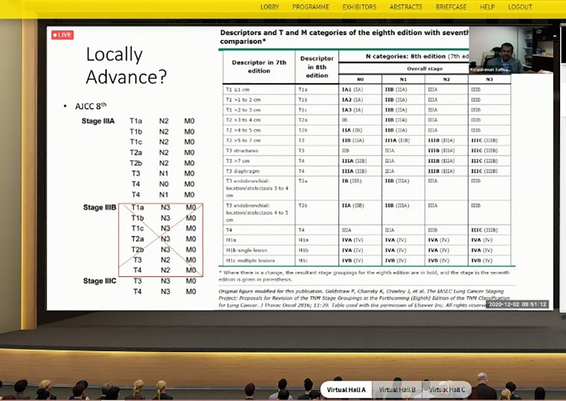Select the "Stage IIIA" label
This screenshot has width=566, height=401.
pyautogui.click(x=98, y=121)
